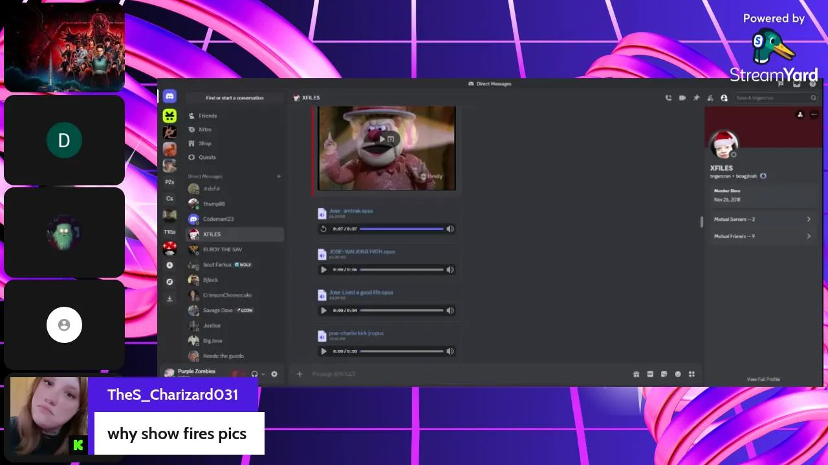828x465 pixels.
Task: Open the green server icon in sidebar
Action: pos(169,116)
